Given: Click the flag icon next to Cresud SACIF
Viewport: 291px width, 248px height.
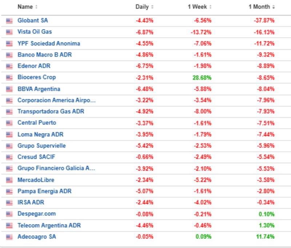Looking at the screenshot, I should click(9, 157).
